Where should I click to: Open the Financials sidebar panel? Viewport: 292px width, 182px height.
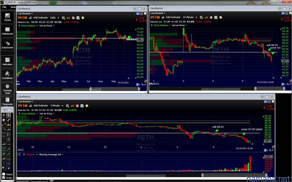[7, 101]
